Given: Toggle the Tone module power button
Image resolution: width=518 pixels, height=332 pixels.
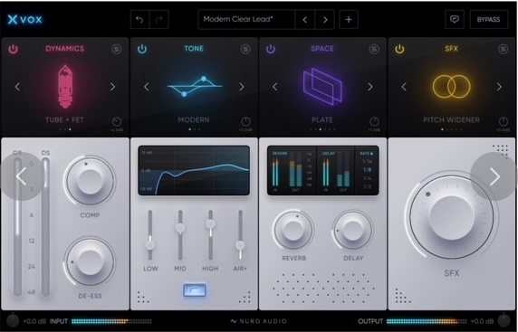Looking at the screenshot, I should [x=141, y=49].
